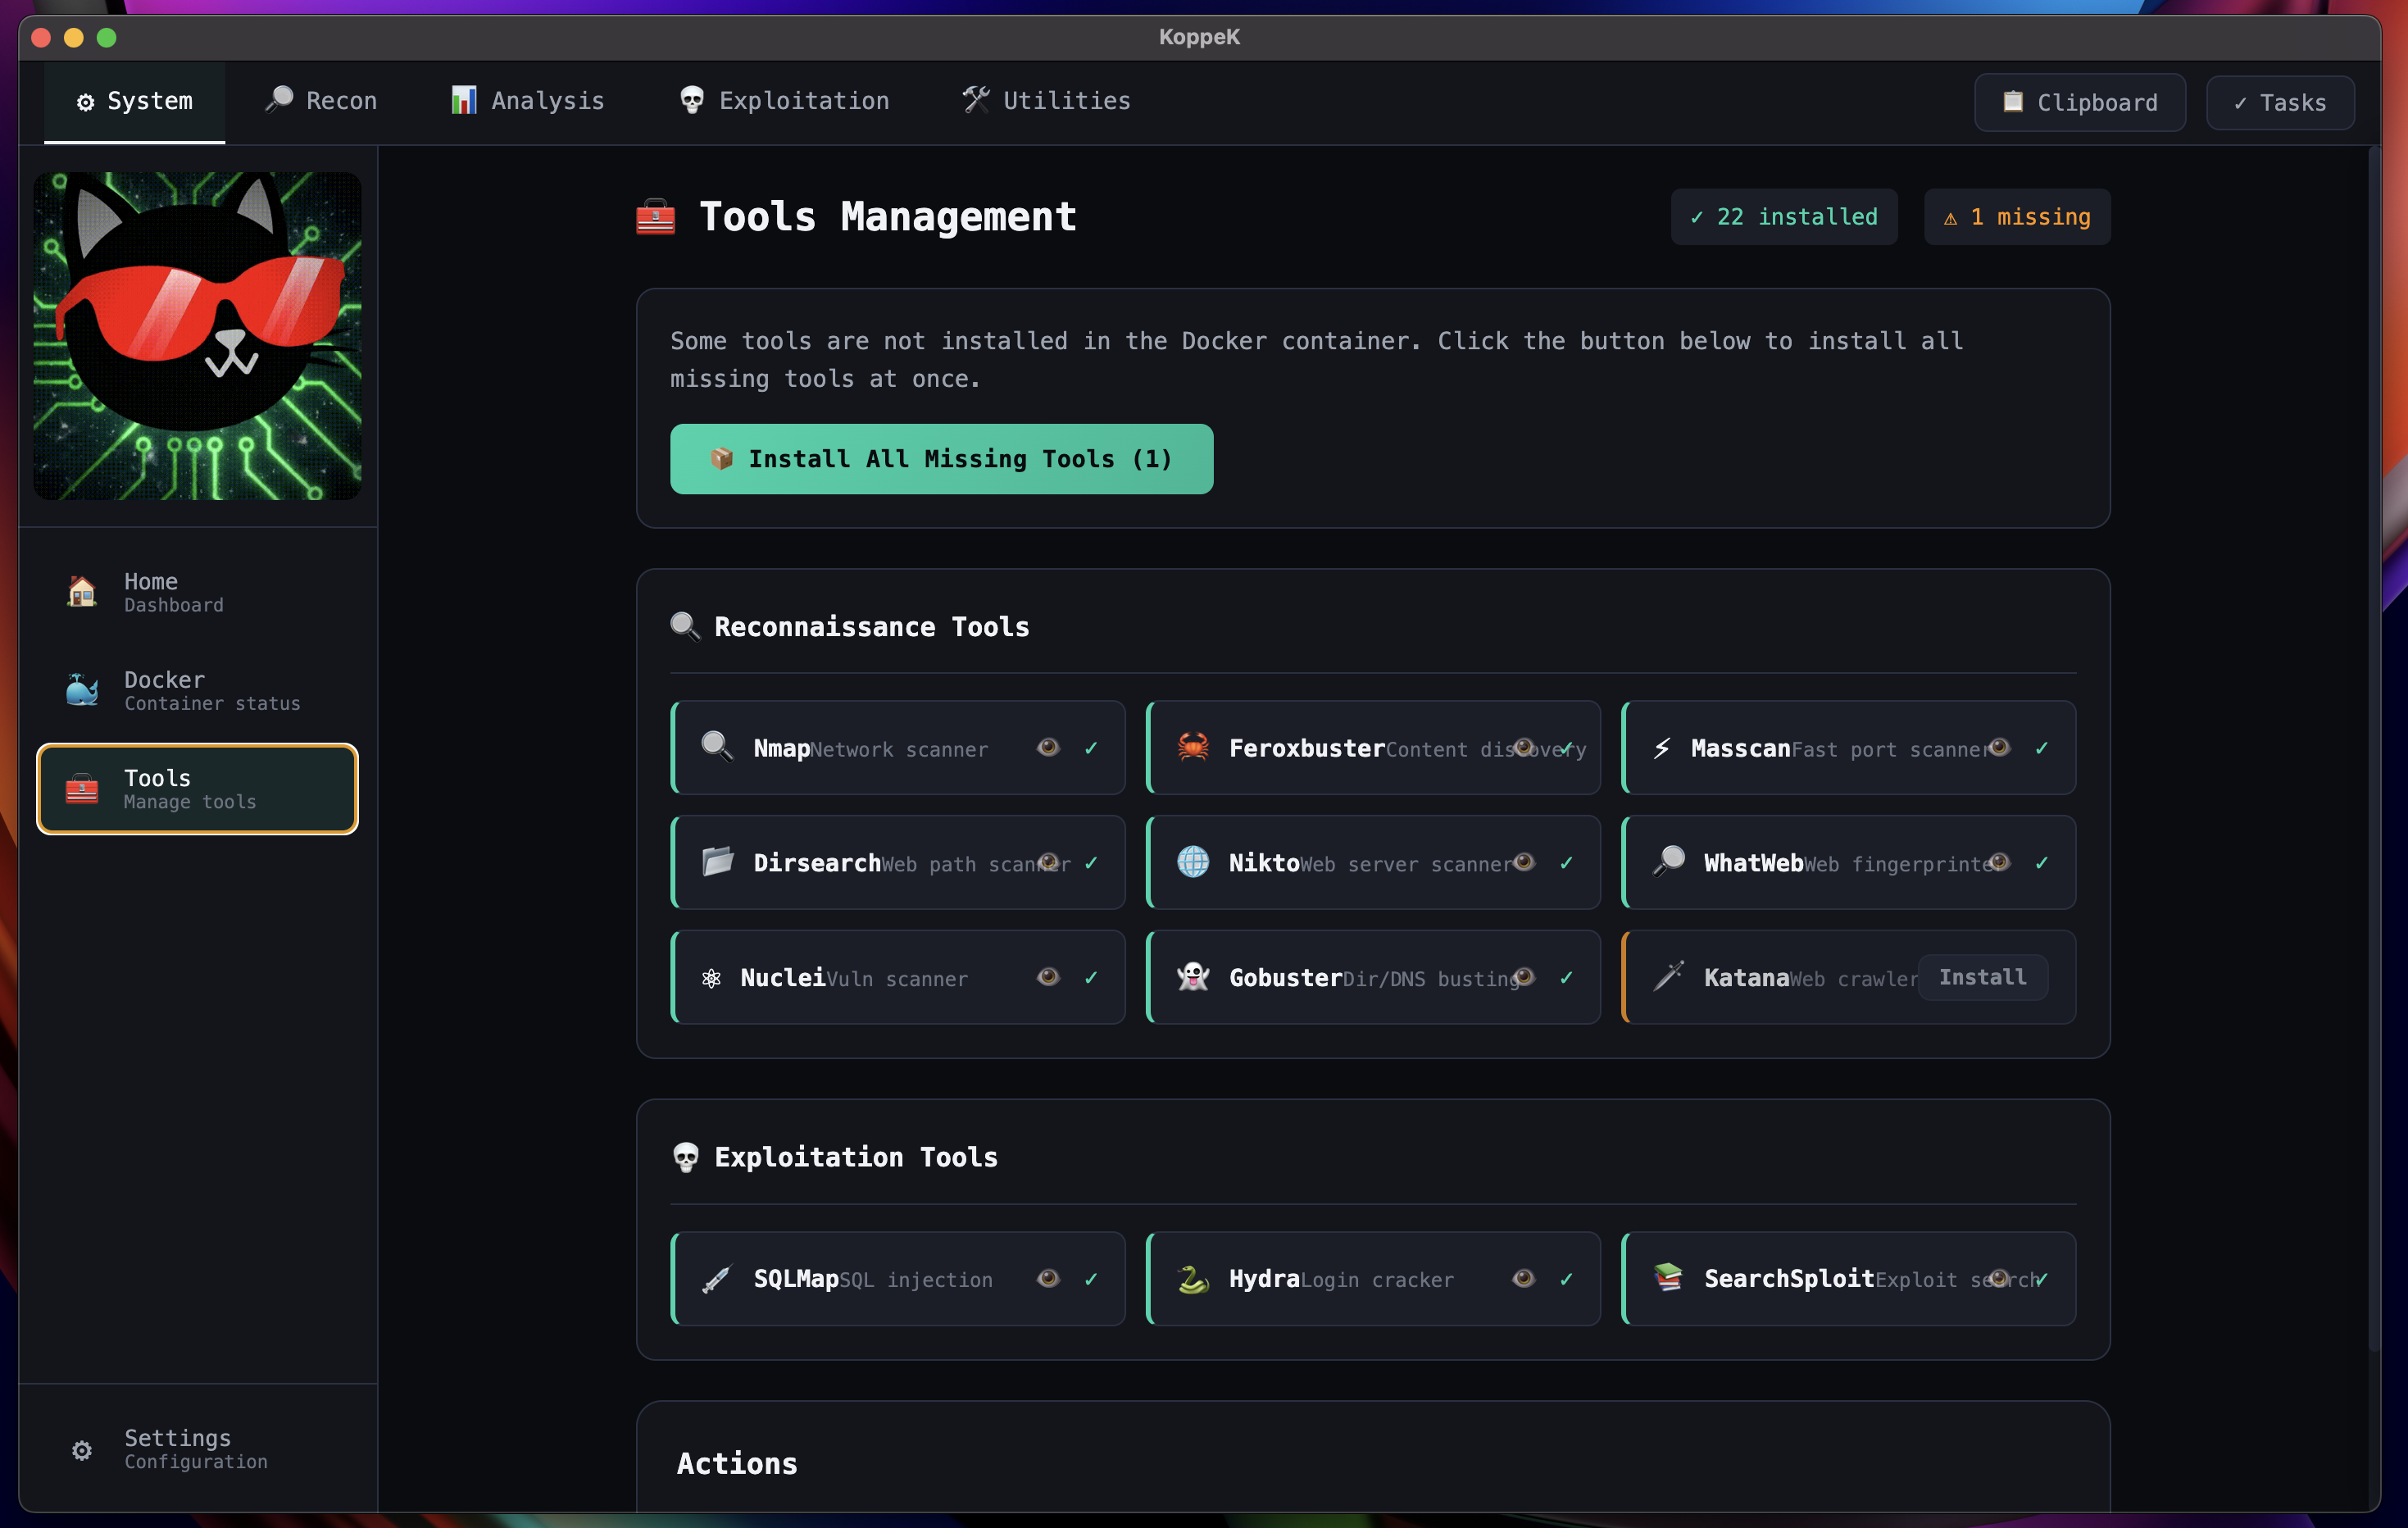Click the eye icon on Nmap card
Screen dimensions: 2408x1528
click(1047, 747)
